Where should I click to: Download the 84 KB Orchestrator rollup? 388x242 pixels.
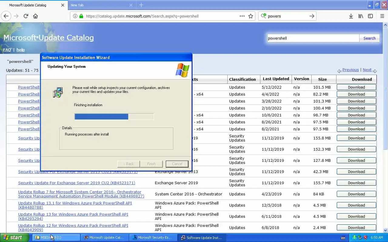pyautogui.click(x=356, y=194)
